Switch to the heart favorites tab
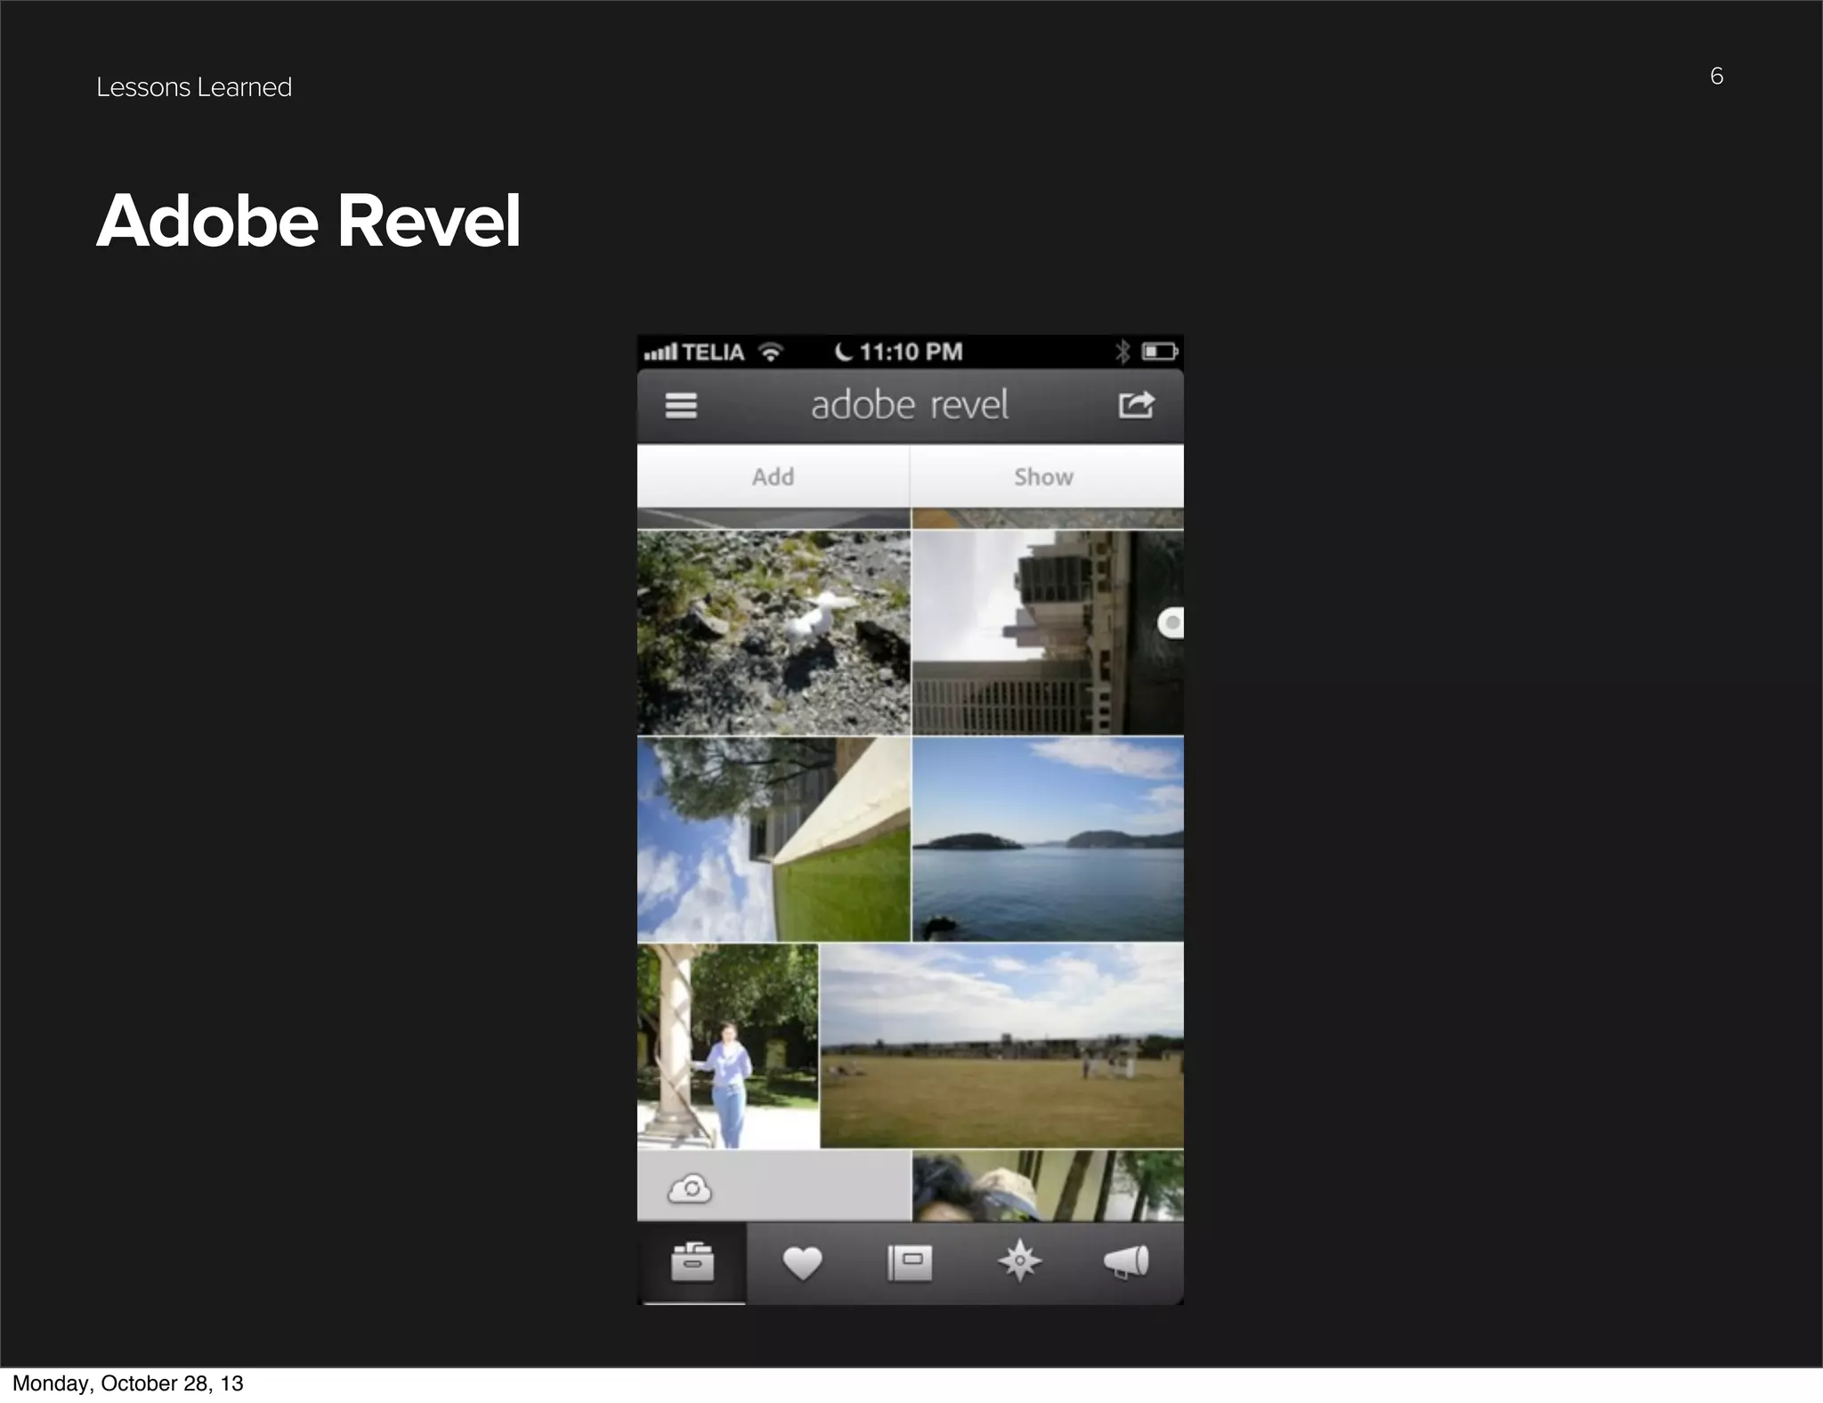 tap(802, 1263)
